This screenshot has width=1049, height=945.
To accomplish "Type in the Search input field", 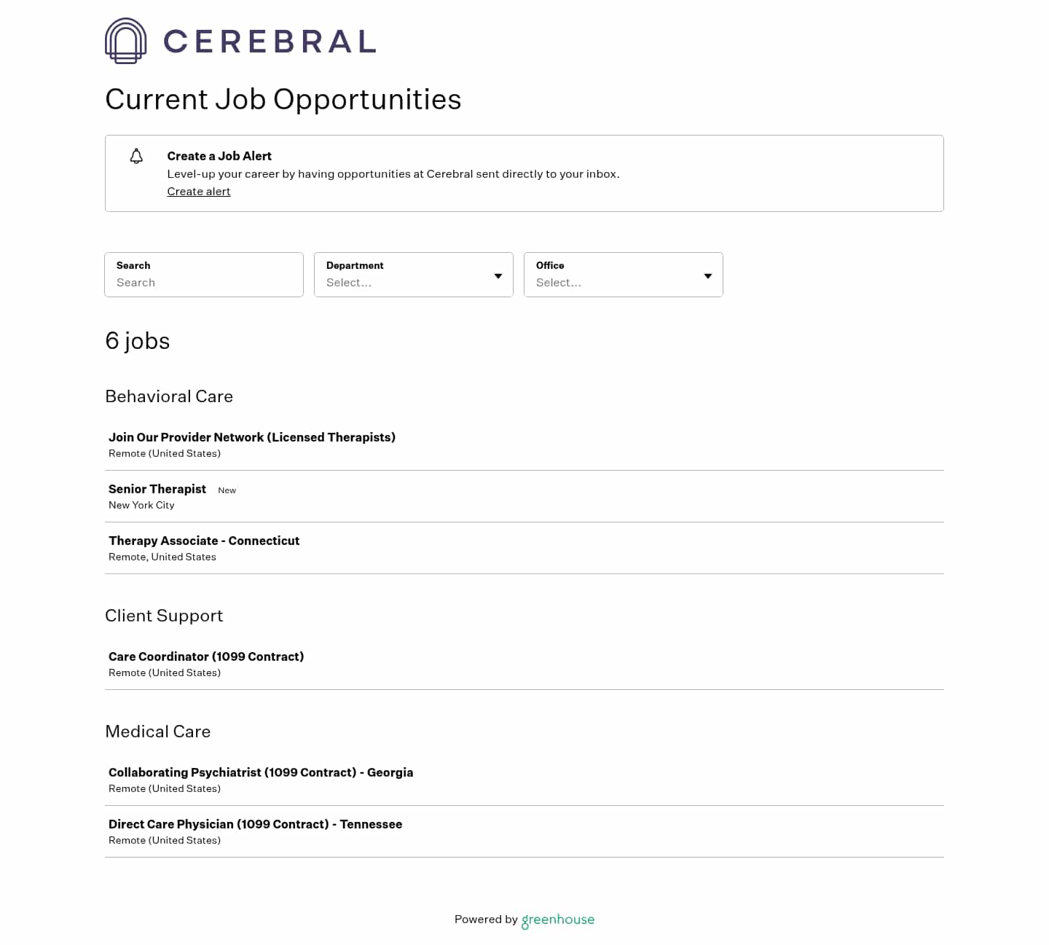I will [x=204, y=282].
